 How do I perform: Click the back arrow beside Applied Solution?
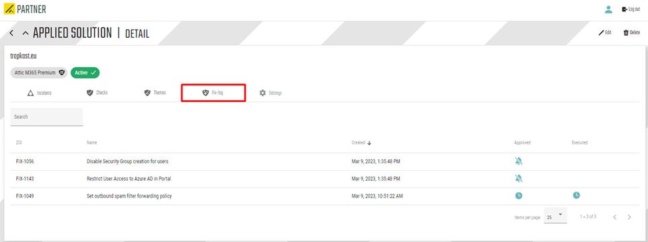[x=11, y=33]
